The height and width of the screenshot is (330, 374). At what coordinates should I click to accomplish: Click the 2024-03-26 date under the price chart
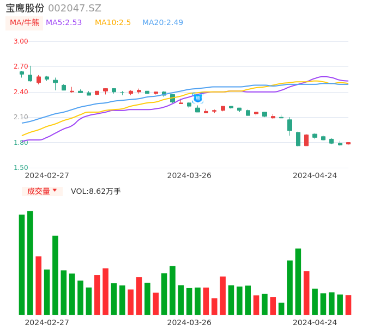coord(189,175)
